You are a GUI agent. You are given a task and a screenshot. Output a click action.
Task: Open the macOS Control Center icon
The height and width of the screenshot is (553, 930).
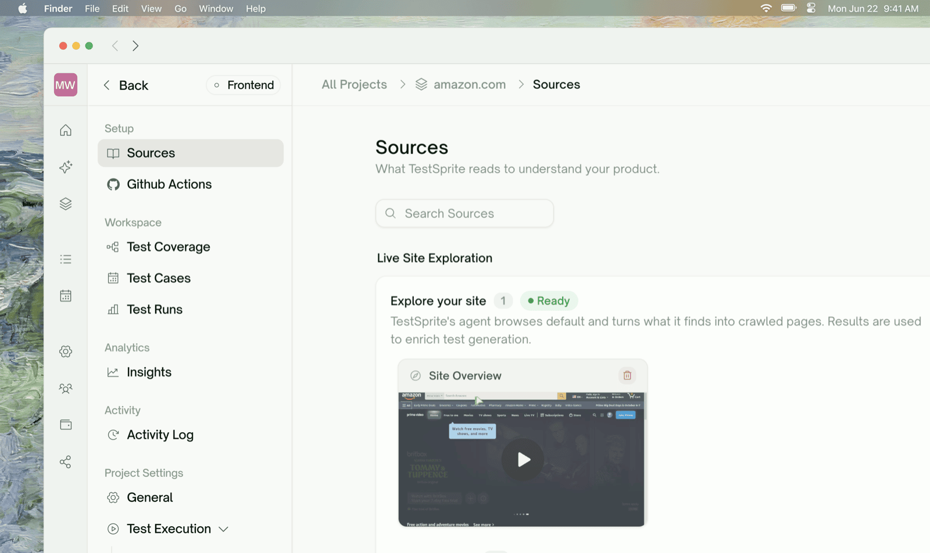(811, 8)
